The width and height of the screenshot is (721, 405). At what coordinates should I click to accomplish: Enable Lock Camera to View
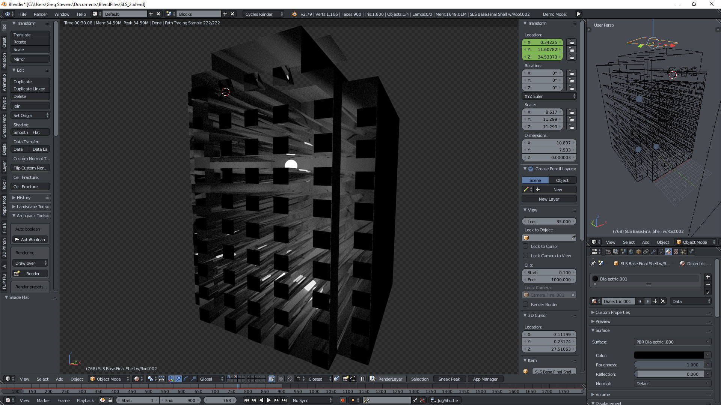click(x=526, y=256)
